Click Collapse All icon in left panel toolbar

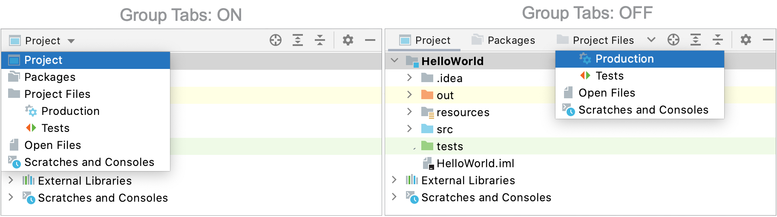click(320, 40)
